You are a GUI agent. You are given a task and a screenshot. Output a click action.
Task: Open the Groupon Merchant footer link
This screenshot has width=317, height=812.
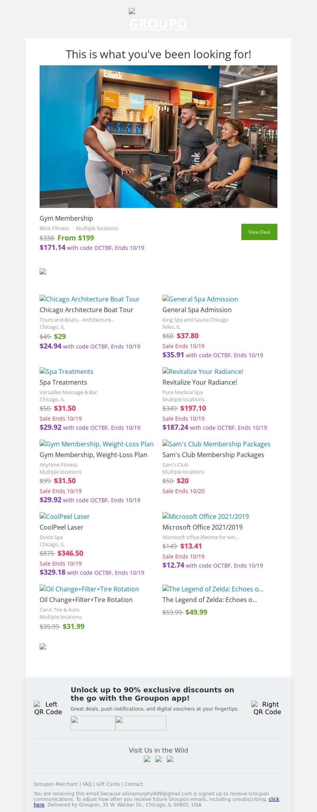pyautogui.click(x=55, y=784)
